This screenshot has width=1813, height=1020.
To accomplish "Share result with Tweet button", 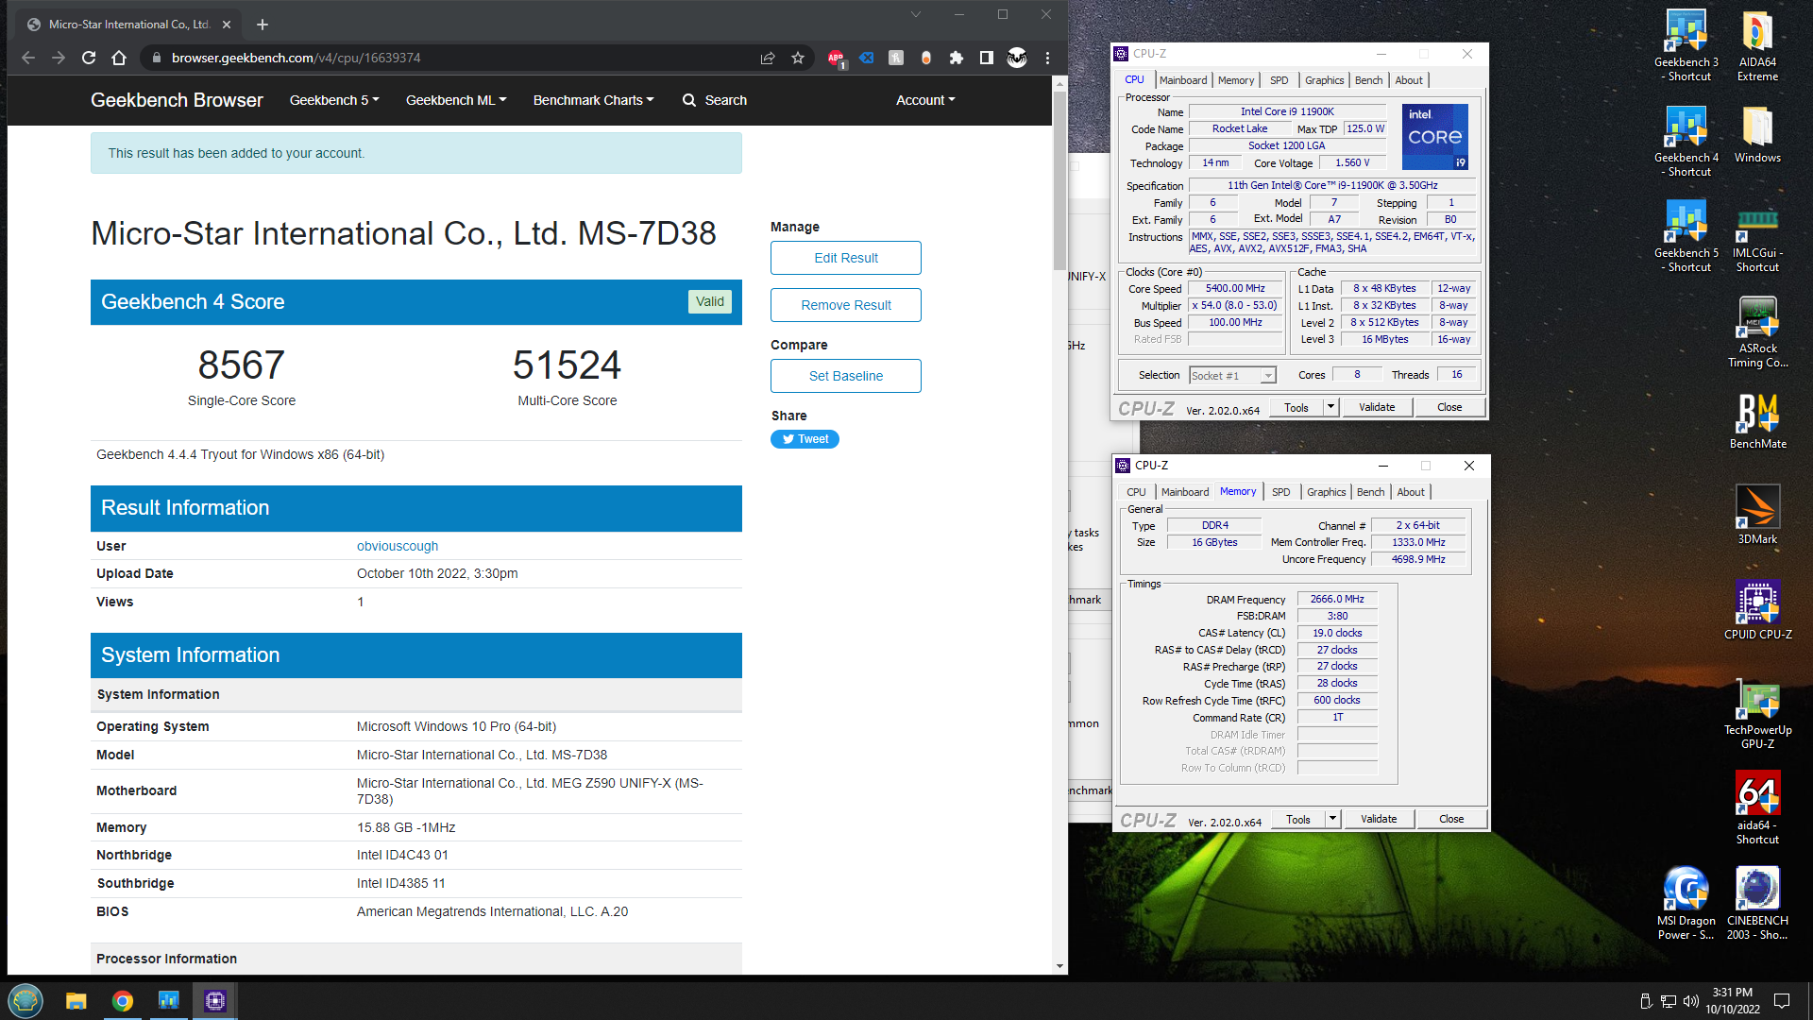I will click(x=805, y=439).
